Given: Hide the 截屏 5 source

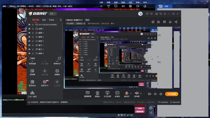Looking at the screenshot, I should (29, 41).
